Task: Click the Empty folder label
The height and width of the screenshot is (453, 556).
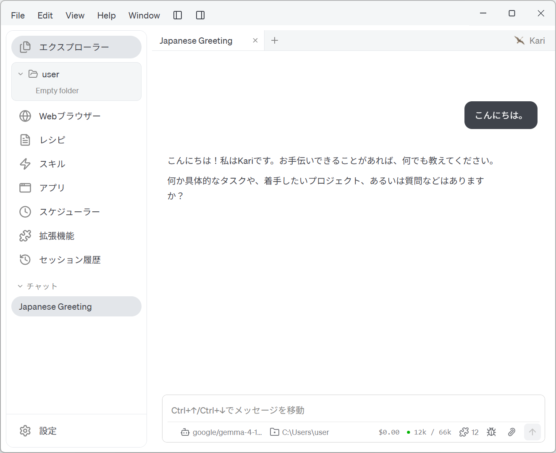Action: pyautogui.click(x=57, y=91)
